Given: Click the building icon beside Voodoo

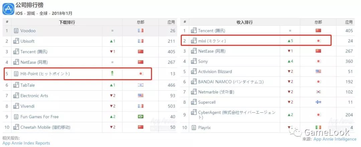Looking at the screenshot, I should pyautogui.click(x=16, y=31).
